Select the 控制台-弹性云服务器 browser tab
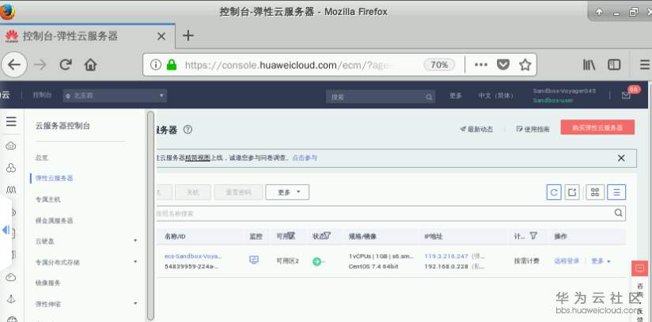Screen dimensions: 652x322 point(87,36)
